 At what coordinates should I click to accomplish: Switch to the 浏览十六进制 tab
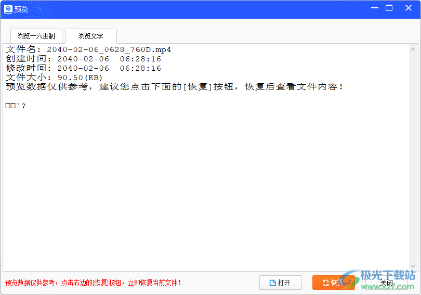(x=36, y=36)
